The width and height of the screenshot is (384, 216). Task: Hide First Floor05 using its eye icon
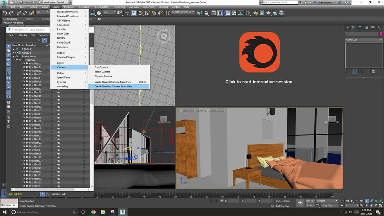[24, 82]
